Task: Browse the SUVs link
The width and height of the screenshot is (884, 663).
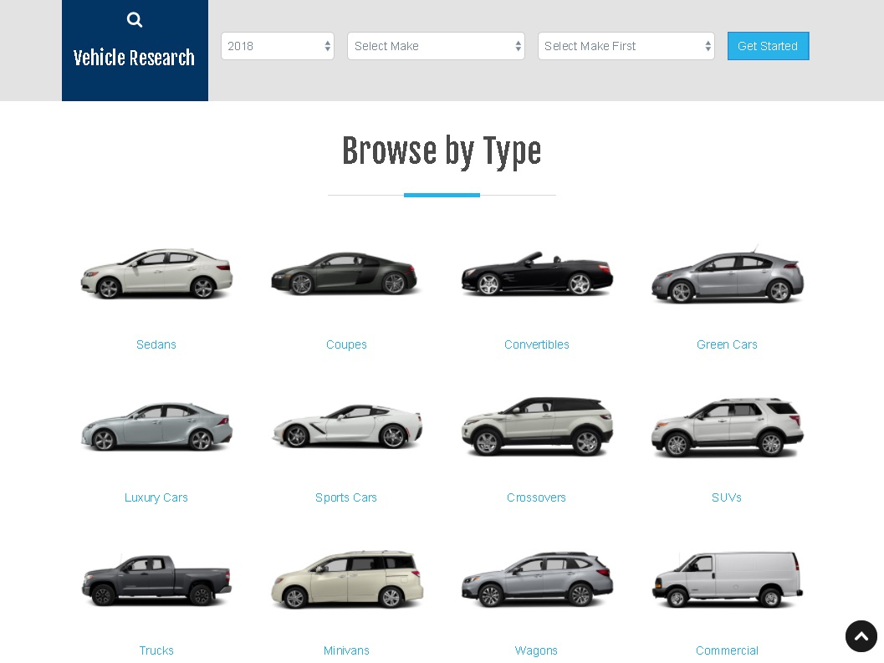Action: pos(727,497)
